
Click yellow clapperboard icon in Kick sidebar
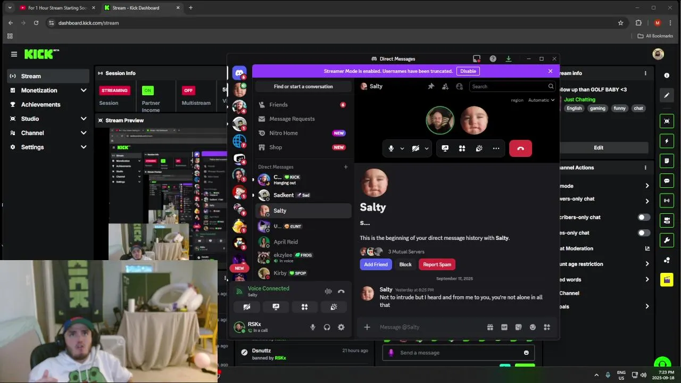click(667, 279)
